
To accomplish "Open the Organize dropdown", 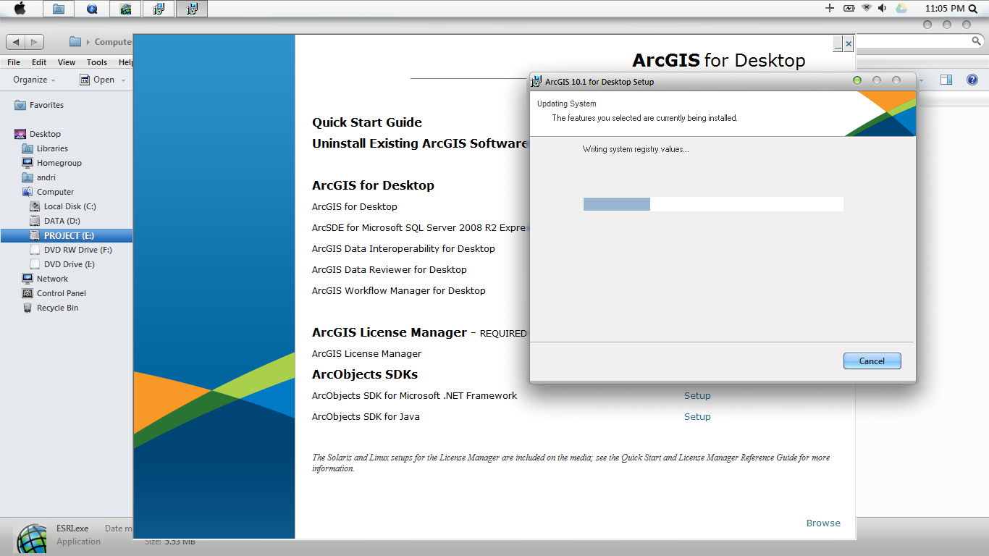I will (34, 80).
